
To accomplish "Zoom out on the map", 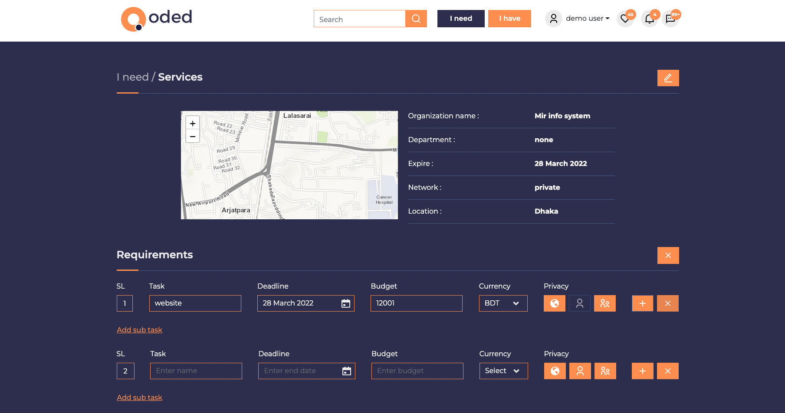I will pos(193,136).
